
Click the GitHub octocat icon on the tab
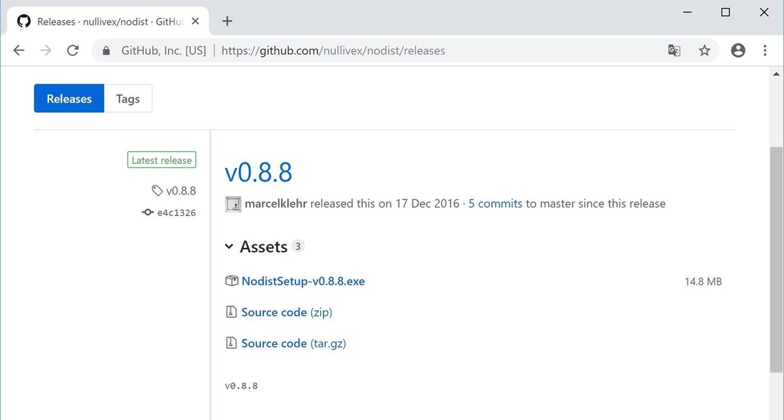click(23, 21)
